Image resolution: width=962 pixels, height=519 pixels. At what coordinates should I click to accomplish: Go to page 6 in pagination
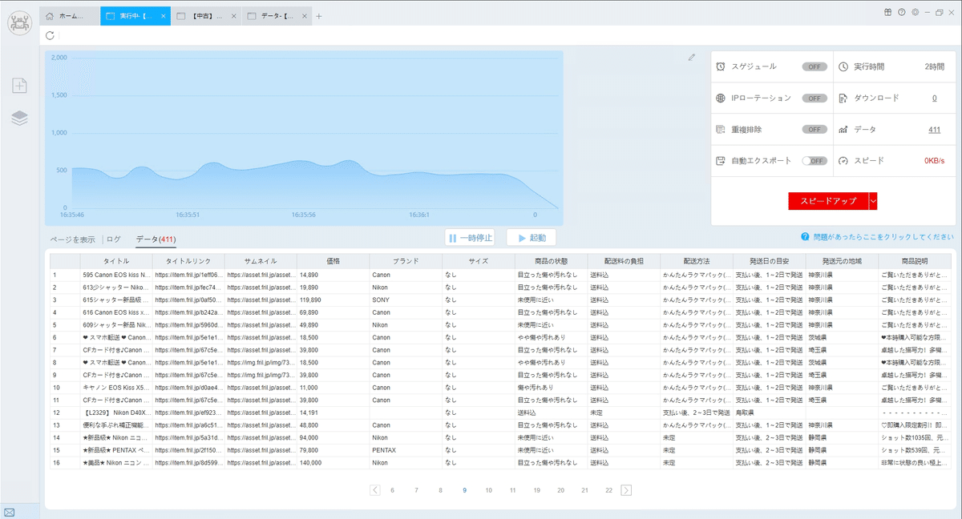[x=392, y=490]
